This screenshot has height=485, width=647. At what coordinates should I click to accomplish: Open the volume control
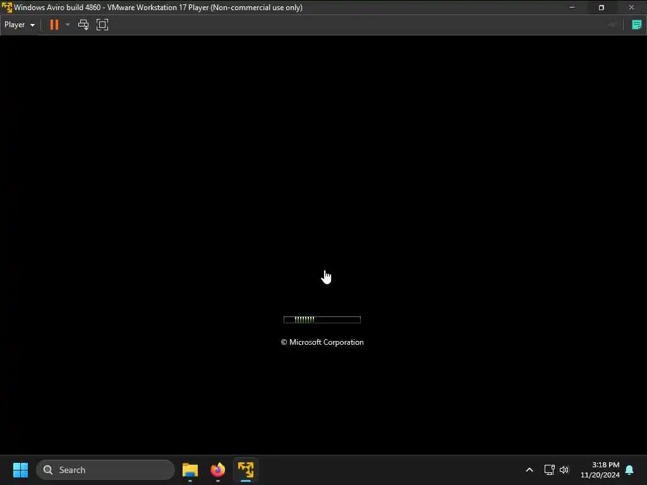click(564, 470)
